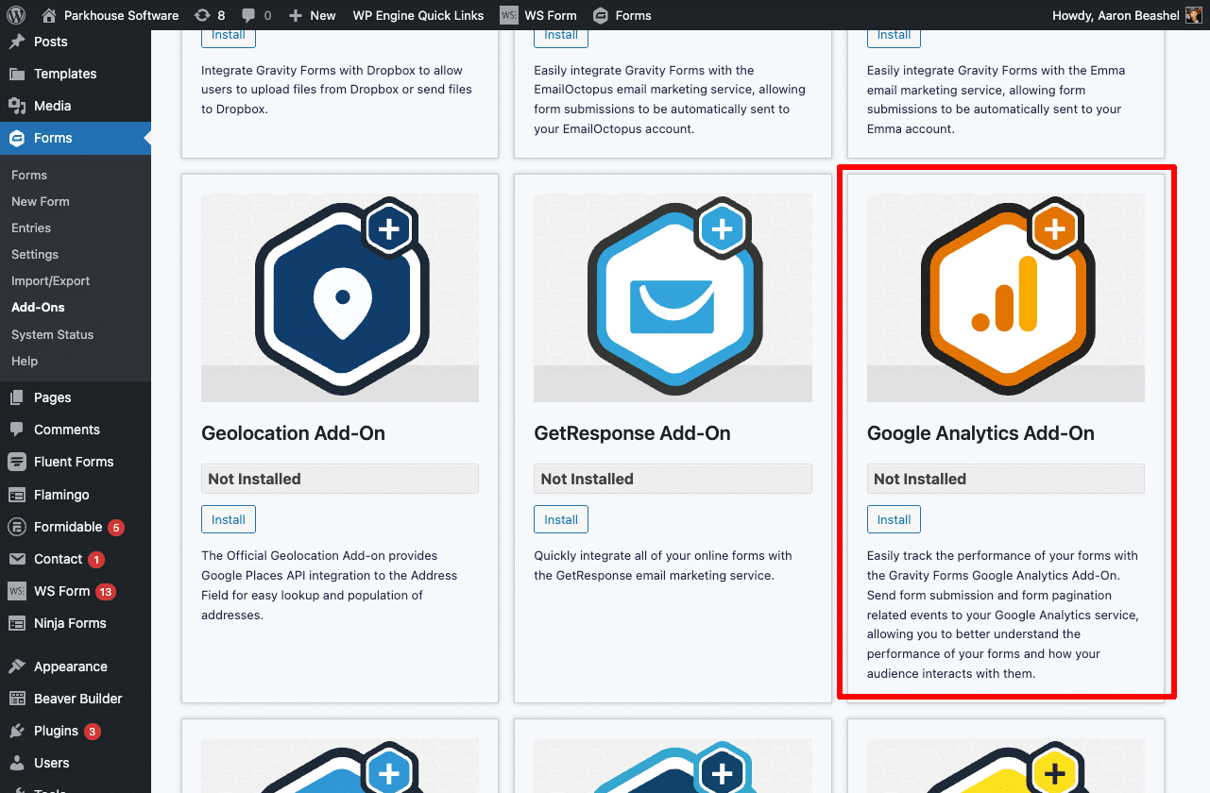The width and height of the screenshot is (1210, 793).
Task: Click the Geolocation Add-On title
Action: pyautogui.click(x=293, y=433)
